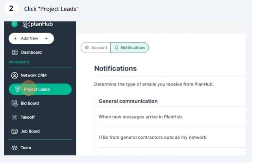255x167 pixels.
Task: Select the Network CRM person icon
Action: [15, 76]
